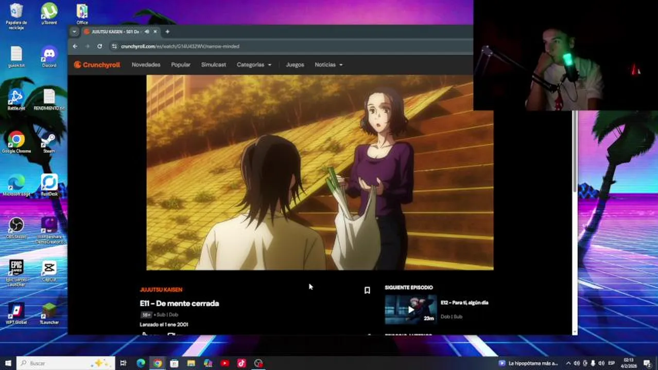Screen dimensions: 658x370
Task: Open Edge from the taskbar
Action: tap(141, 363)
